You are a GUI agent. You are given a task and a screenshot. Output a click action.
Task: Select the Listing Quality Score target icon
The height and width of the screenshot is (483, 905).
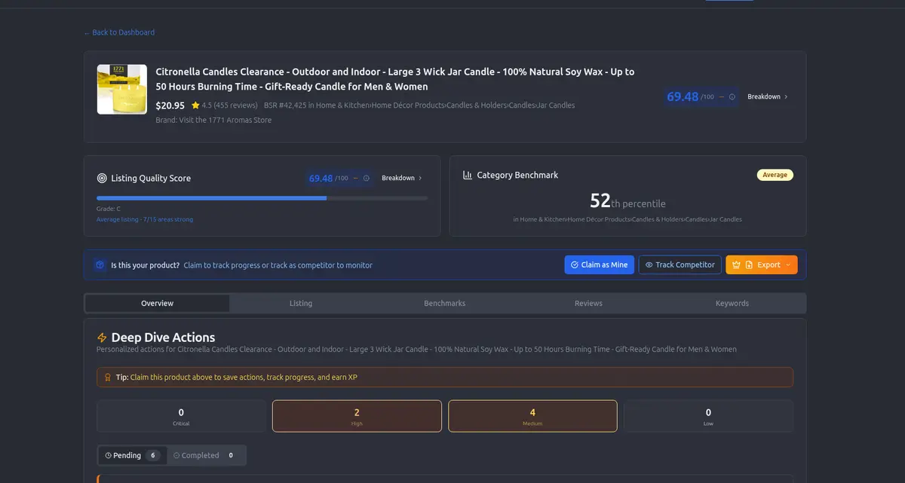(102, 179)
